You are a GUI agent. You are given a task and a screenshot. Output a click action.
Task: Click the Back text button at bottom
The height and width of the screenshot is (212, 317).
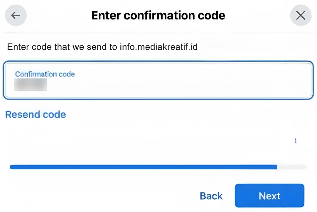tap(211, 196)
